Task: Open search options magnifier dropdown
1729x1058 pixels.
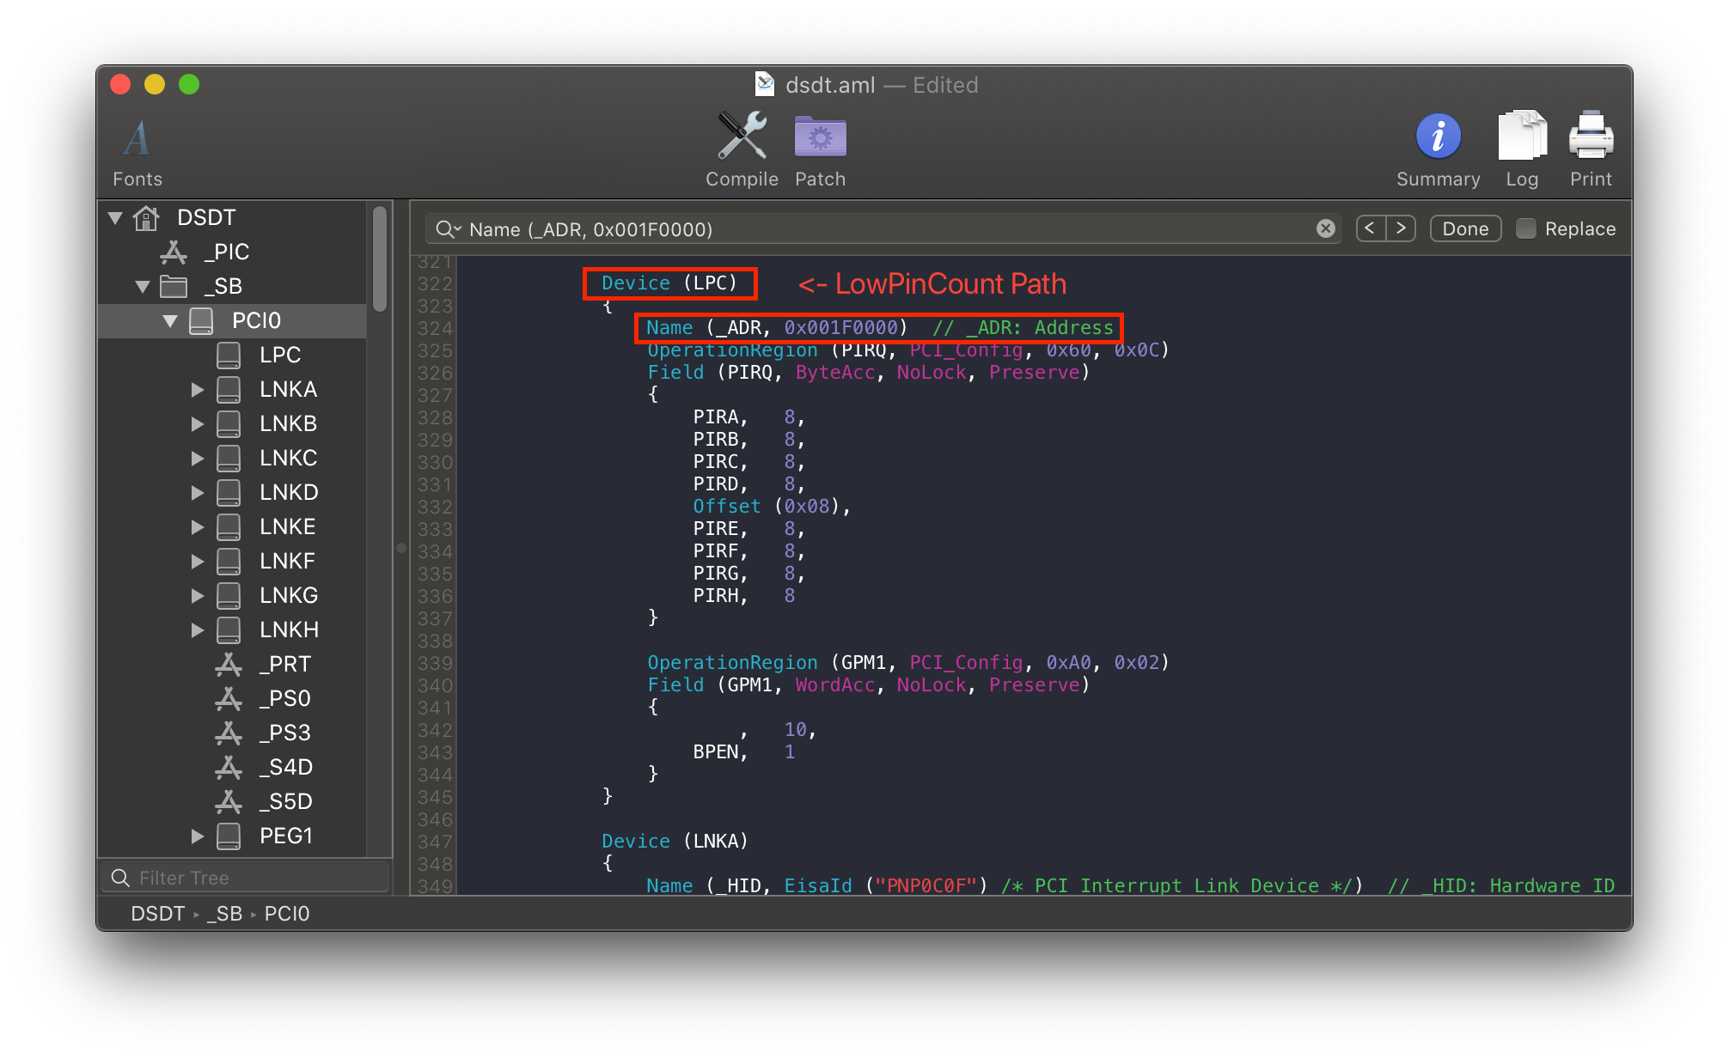Action: coord(448,229)
